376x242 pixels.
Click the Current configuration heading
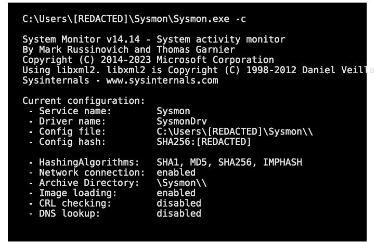[x=83, y=101]
